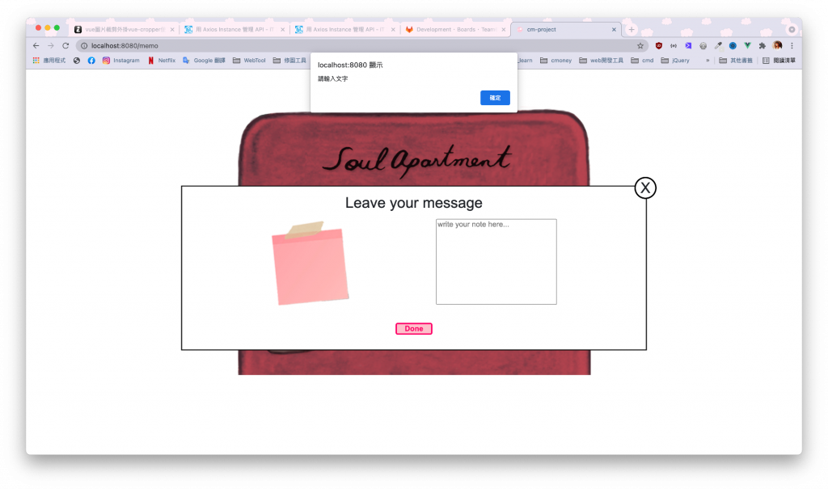Bookmark this page with the star icon
Viewport: 828px width, 489px height.
[640, 45]
